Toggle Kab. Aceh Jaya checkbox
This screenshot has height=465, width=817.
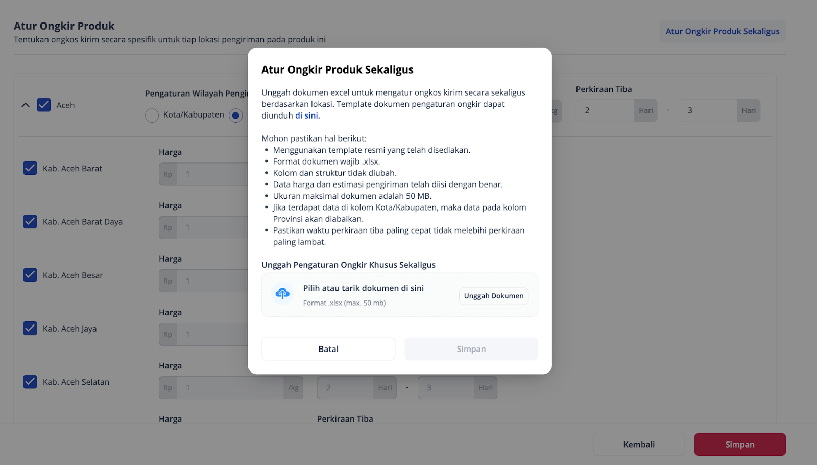(x=30, y=329)
